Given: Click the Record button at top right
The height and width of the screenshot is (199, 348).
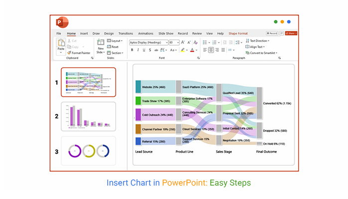Looking at the screenshot, I should (272, 33).
